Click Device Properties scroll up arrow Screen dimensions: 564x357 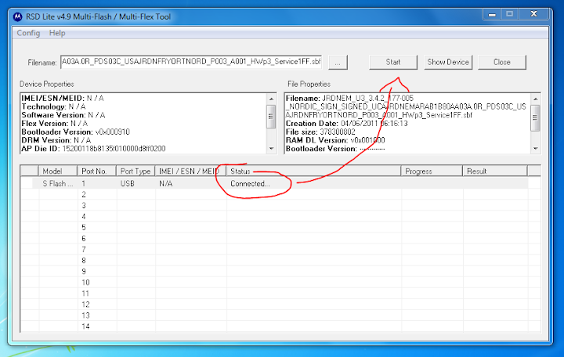[x=271, y=99]
